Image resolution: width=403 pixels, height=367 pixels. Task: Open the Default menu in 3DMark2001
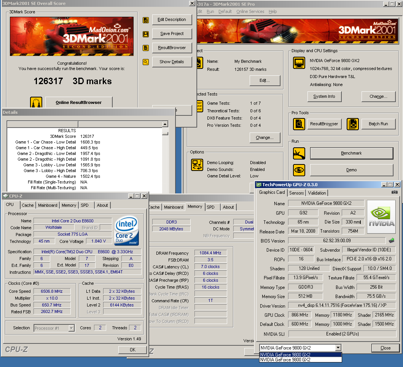click(225, 11)
